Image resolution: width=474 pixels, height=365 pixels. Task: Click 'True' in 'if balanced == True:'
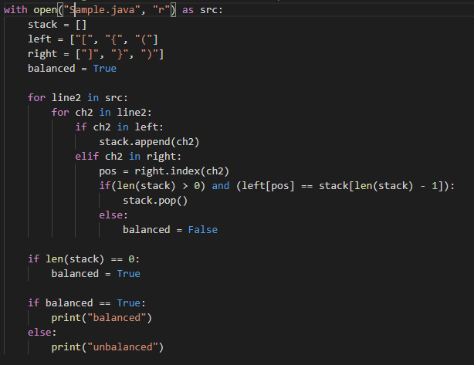pos(128,303)
